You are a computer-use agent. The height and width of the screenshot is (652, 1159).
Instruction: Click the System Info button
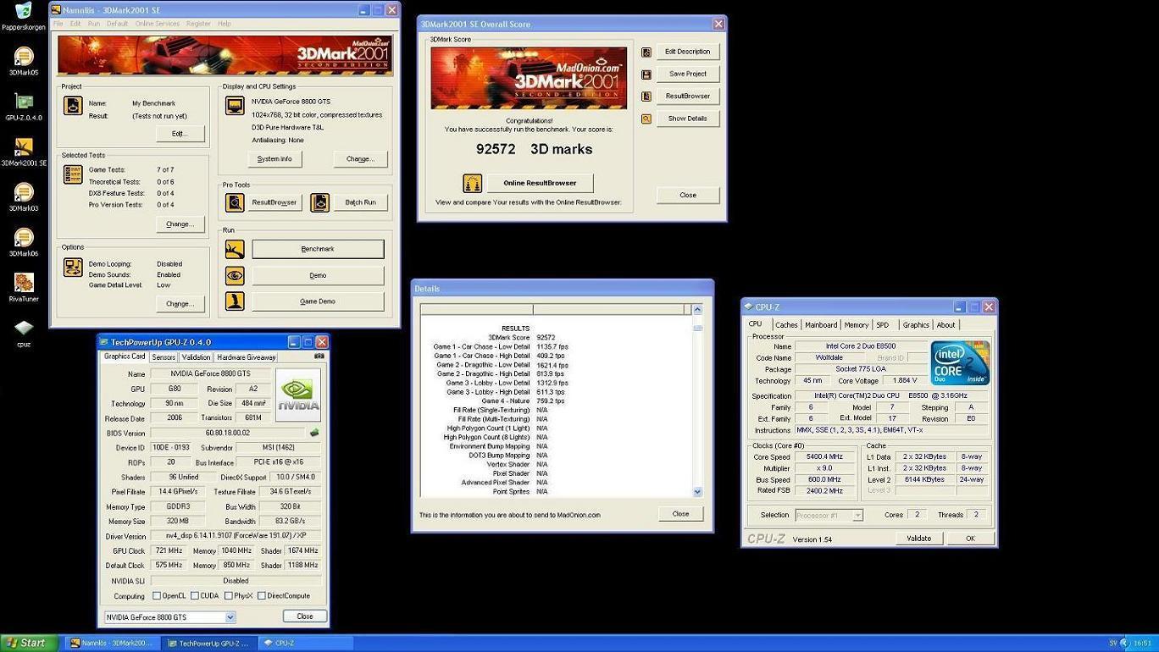click(274, 159)
